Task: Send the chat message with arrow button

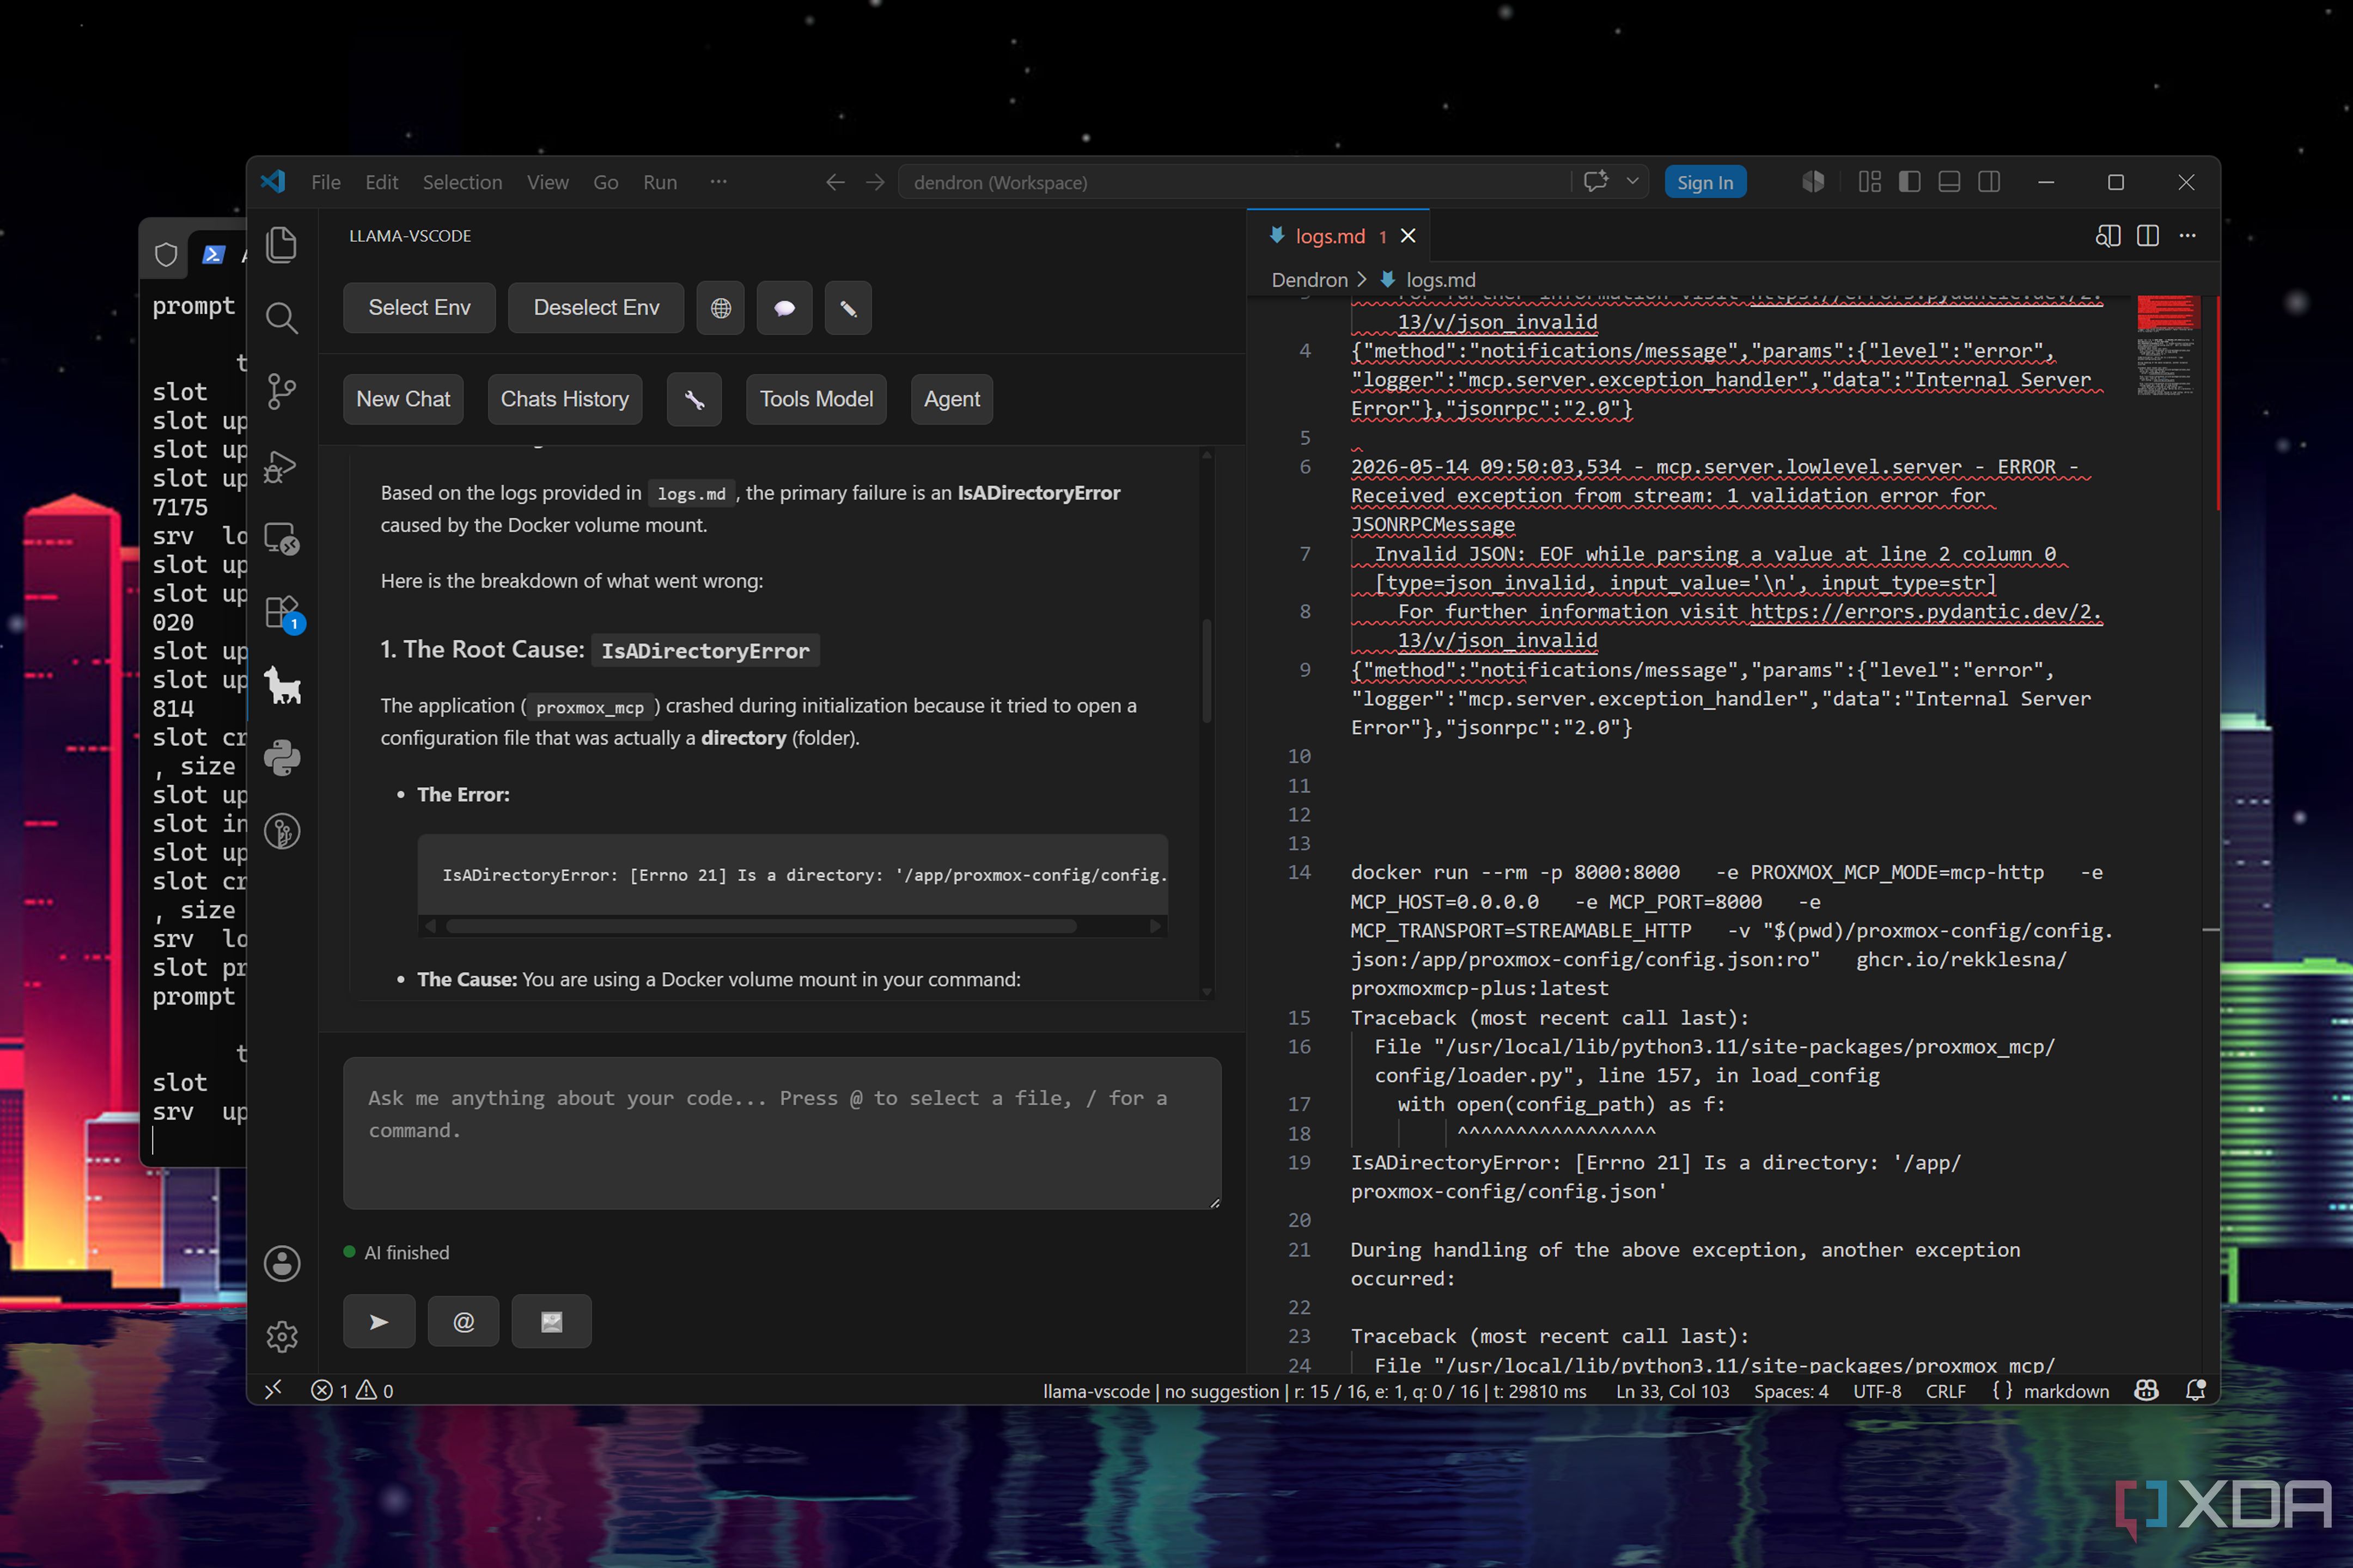Action: pyautogui.click(x=379, y=1322)
